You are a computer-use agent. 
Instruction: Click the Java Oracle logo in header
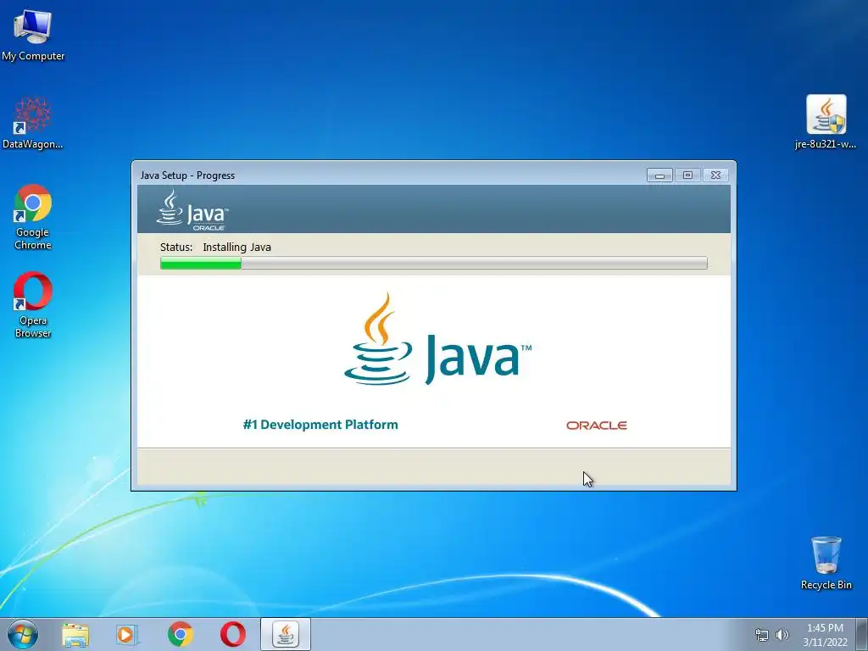(x=192, y=210)
